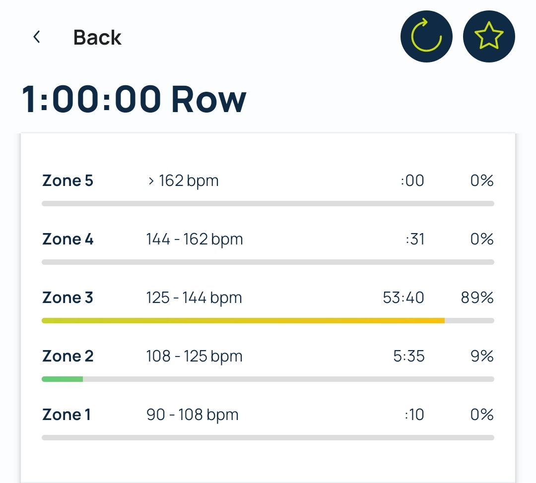The height and width of the screenshot is (483, 536).
Task: Click the Zone 4 label
Action: 67,239
